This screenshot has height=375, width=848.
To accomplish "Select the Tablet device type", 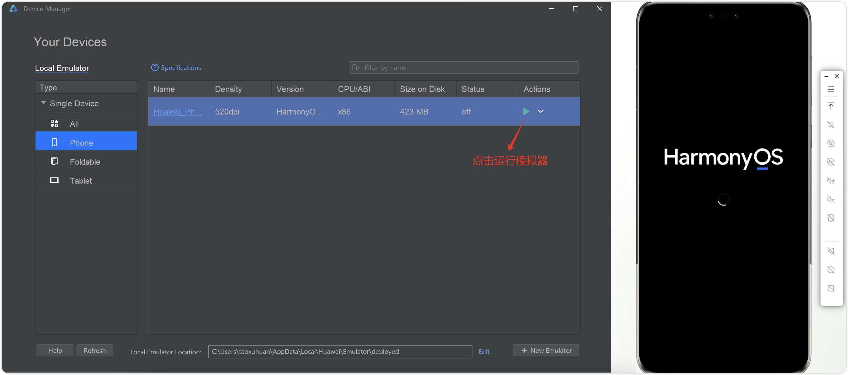I will coord(86,180).
